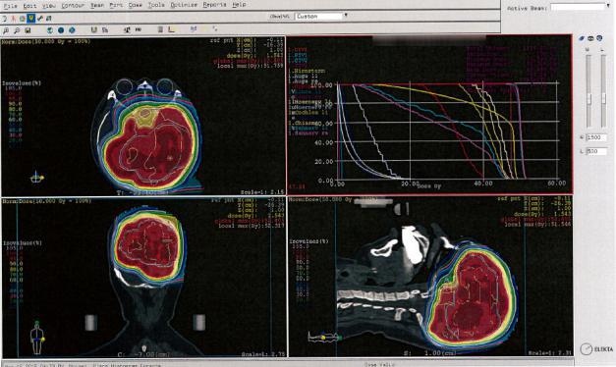The width and height of the screenshot is (616, 367).
Task: Toggle the eye icon above window sliders
Action: tap(590, 38)
